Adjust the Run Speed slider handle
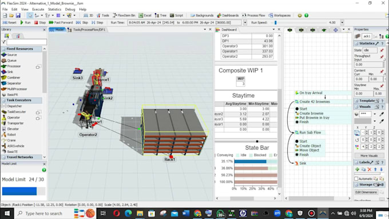The image size is (389, 219). (x=275, y=22)
